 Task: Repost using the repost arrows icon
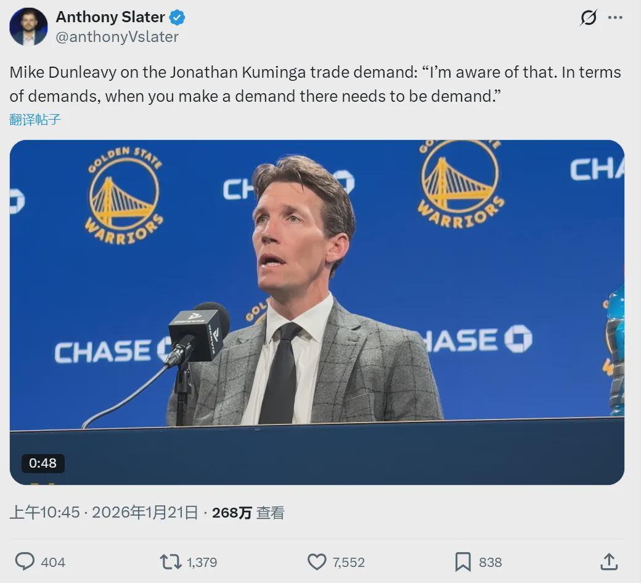pos(170,561)
